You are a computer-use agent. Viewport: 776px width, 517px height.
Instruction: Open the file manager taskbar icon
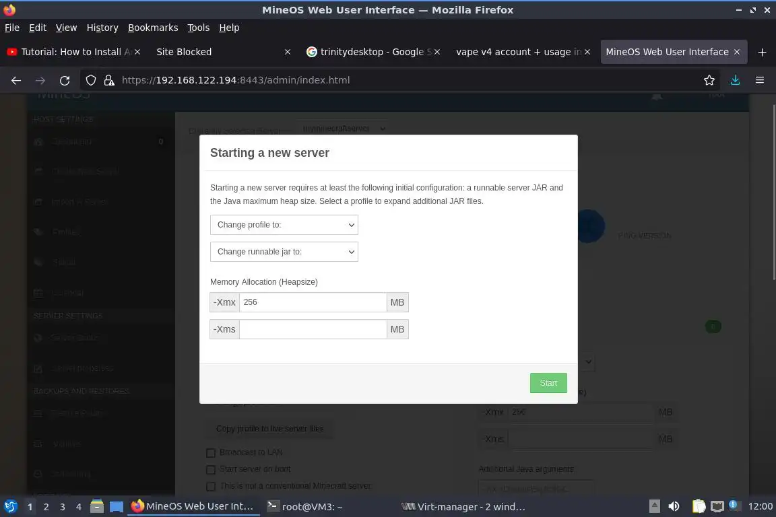tap(97, 506)
